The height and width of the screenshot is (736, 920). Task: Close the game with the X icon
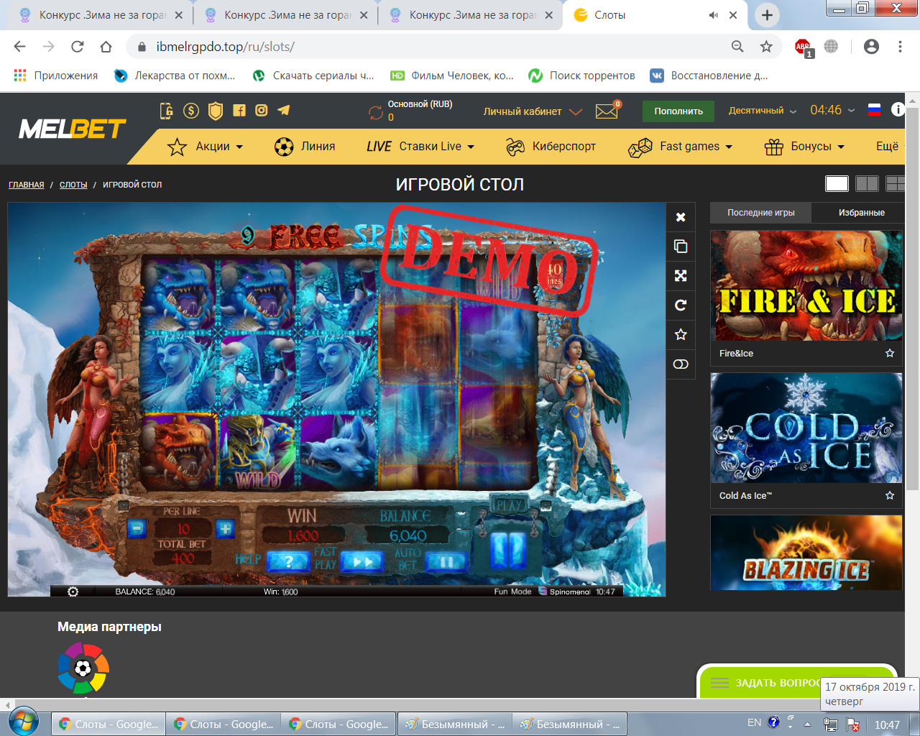coord(681,217)
